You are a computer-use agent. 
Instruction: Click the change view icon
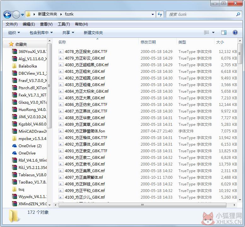(207, 32)
